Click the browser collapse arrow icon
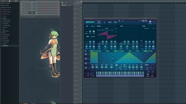 click(x=16, y=1)
